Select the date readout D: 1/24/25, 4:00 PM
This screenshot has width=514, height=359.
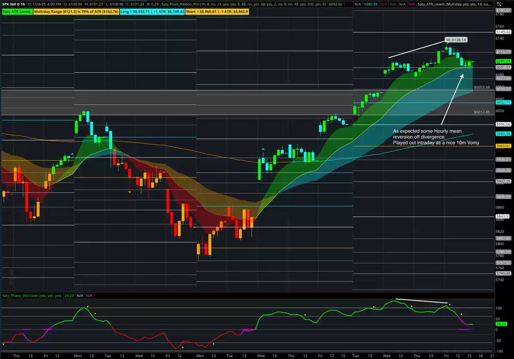[x=44, y=4]
